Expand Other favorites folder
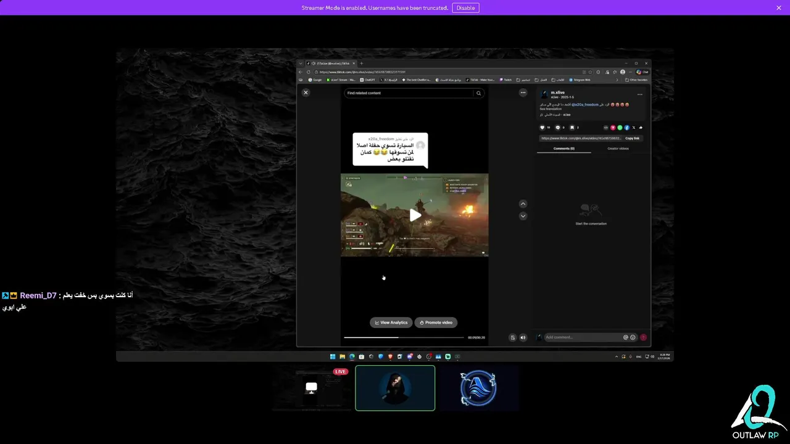 pyautogui.click(x=636, y=80)
